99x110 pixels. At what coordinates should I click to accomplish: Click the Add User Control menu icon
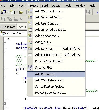pos(30,23)
